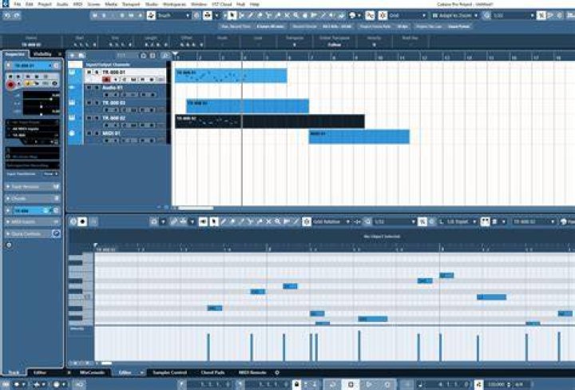Open the MixConsole tab in lower zone
The width and height of the screenshot is (575, 390).
pyautogui.click(x=92, y=372)
